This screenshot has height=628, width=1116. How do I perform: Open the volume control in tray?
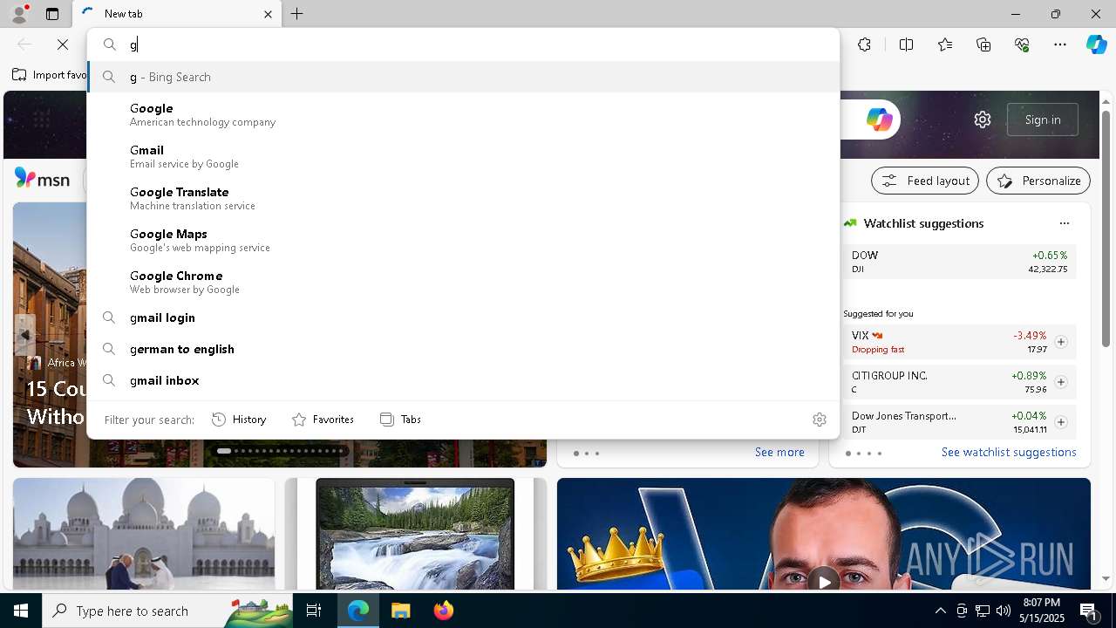(x=1004, y=611)
